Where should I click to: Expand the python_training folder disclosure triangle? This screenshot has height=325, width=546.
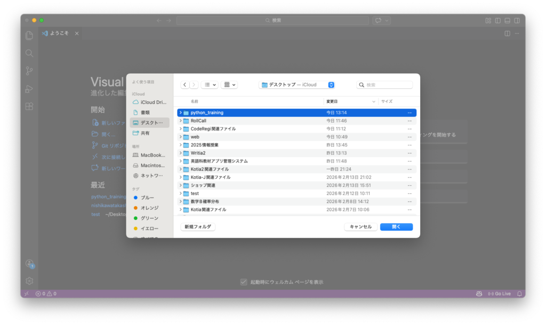(180, 113)
